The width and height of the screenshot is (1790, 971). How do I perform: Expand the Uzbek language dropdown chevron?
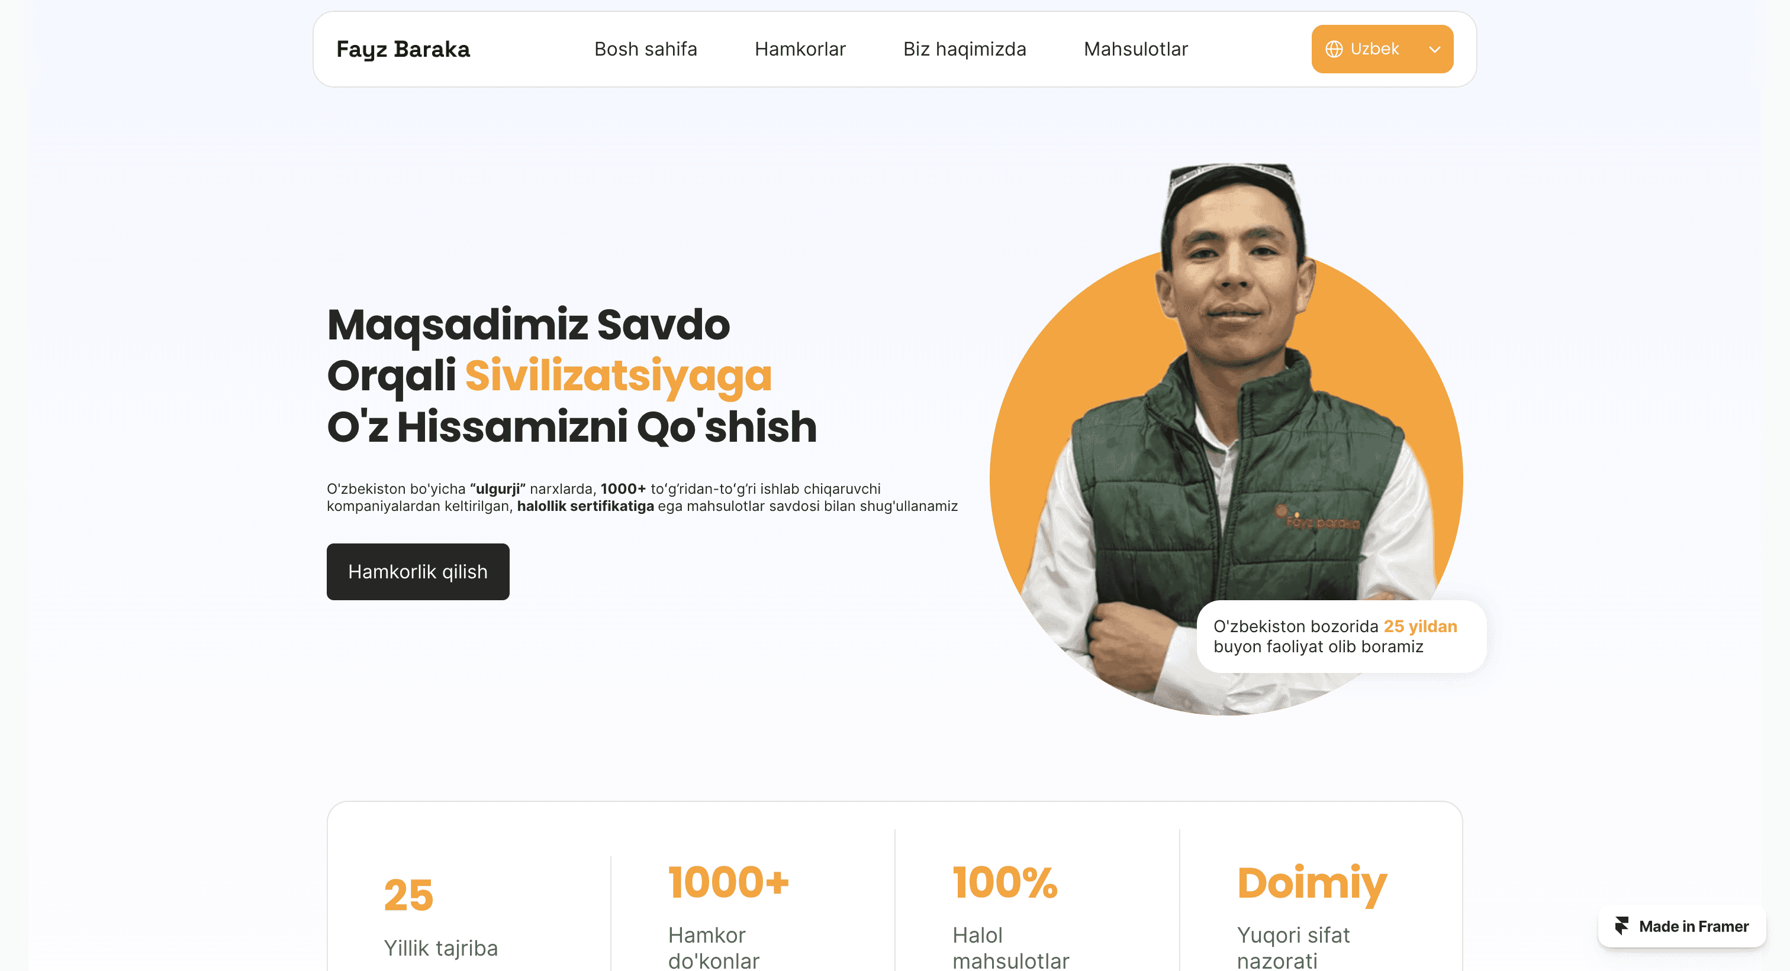tap(1434, 49)
